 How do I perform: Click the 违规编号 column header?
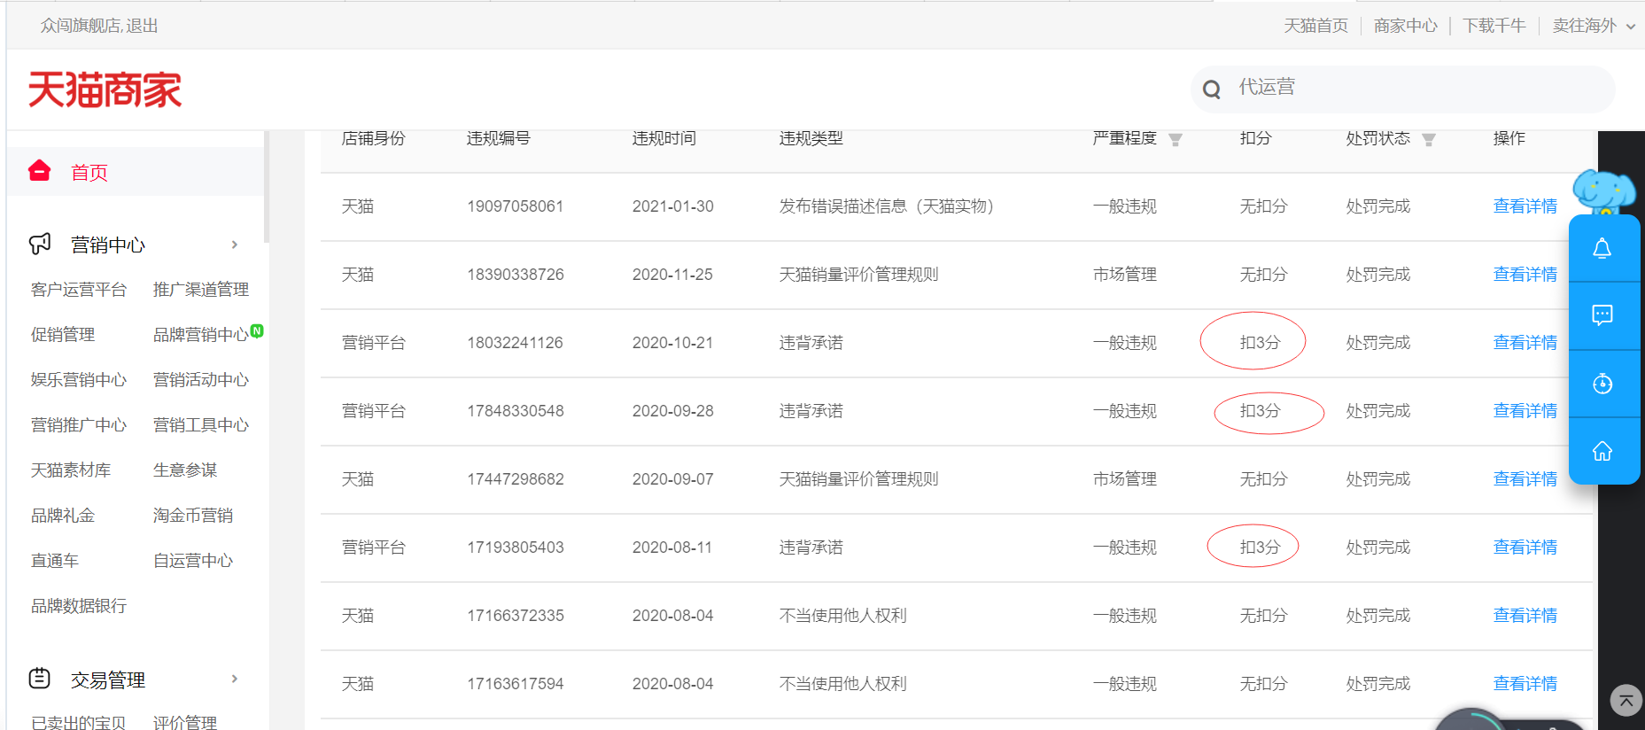click(x=499, y=138)
